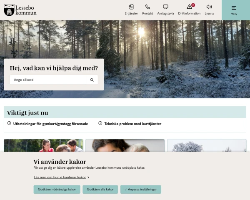
Task: Focus the Ange sökord search field
Action: point(48,80)
